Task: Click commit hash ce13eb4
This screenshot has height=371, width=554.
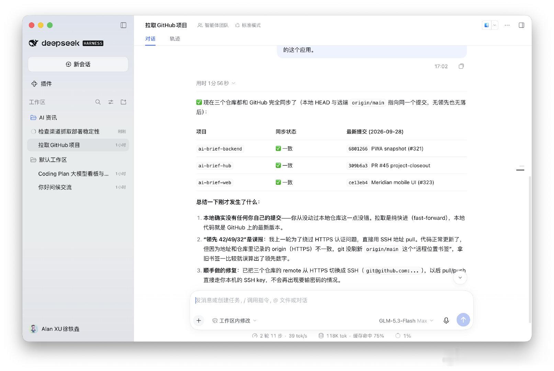Action: (358, 182)
